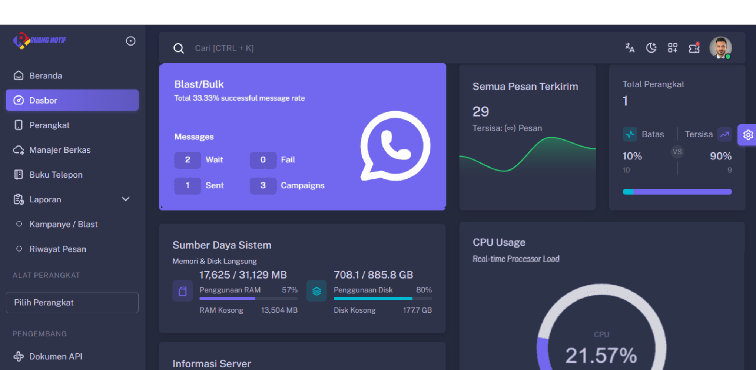Open the user avatar menu
This screenshot has height=370, width=756.
(x=720, y=48)
